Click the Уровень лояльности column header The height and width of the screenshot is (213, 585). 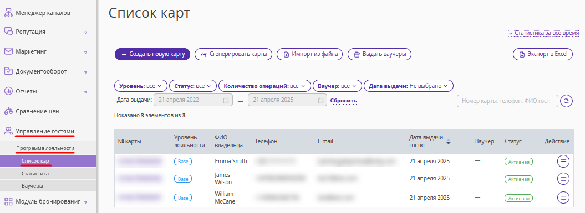click(190, 142)
